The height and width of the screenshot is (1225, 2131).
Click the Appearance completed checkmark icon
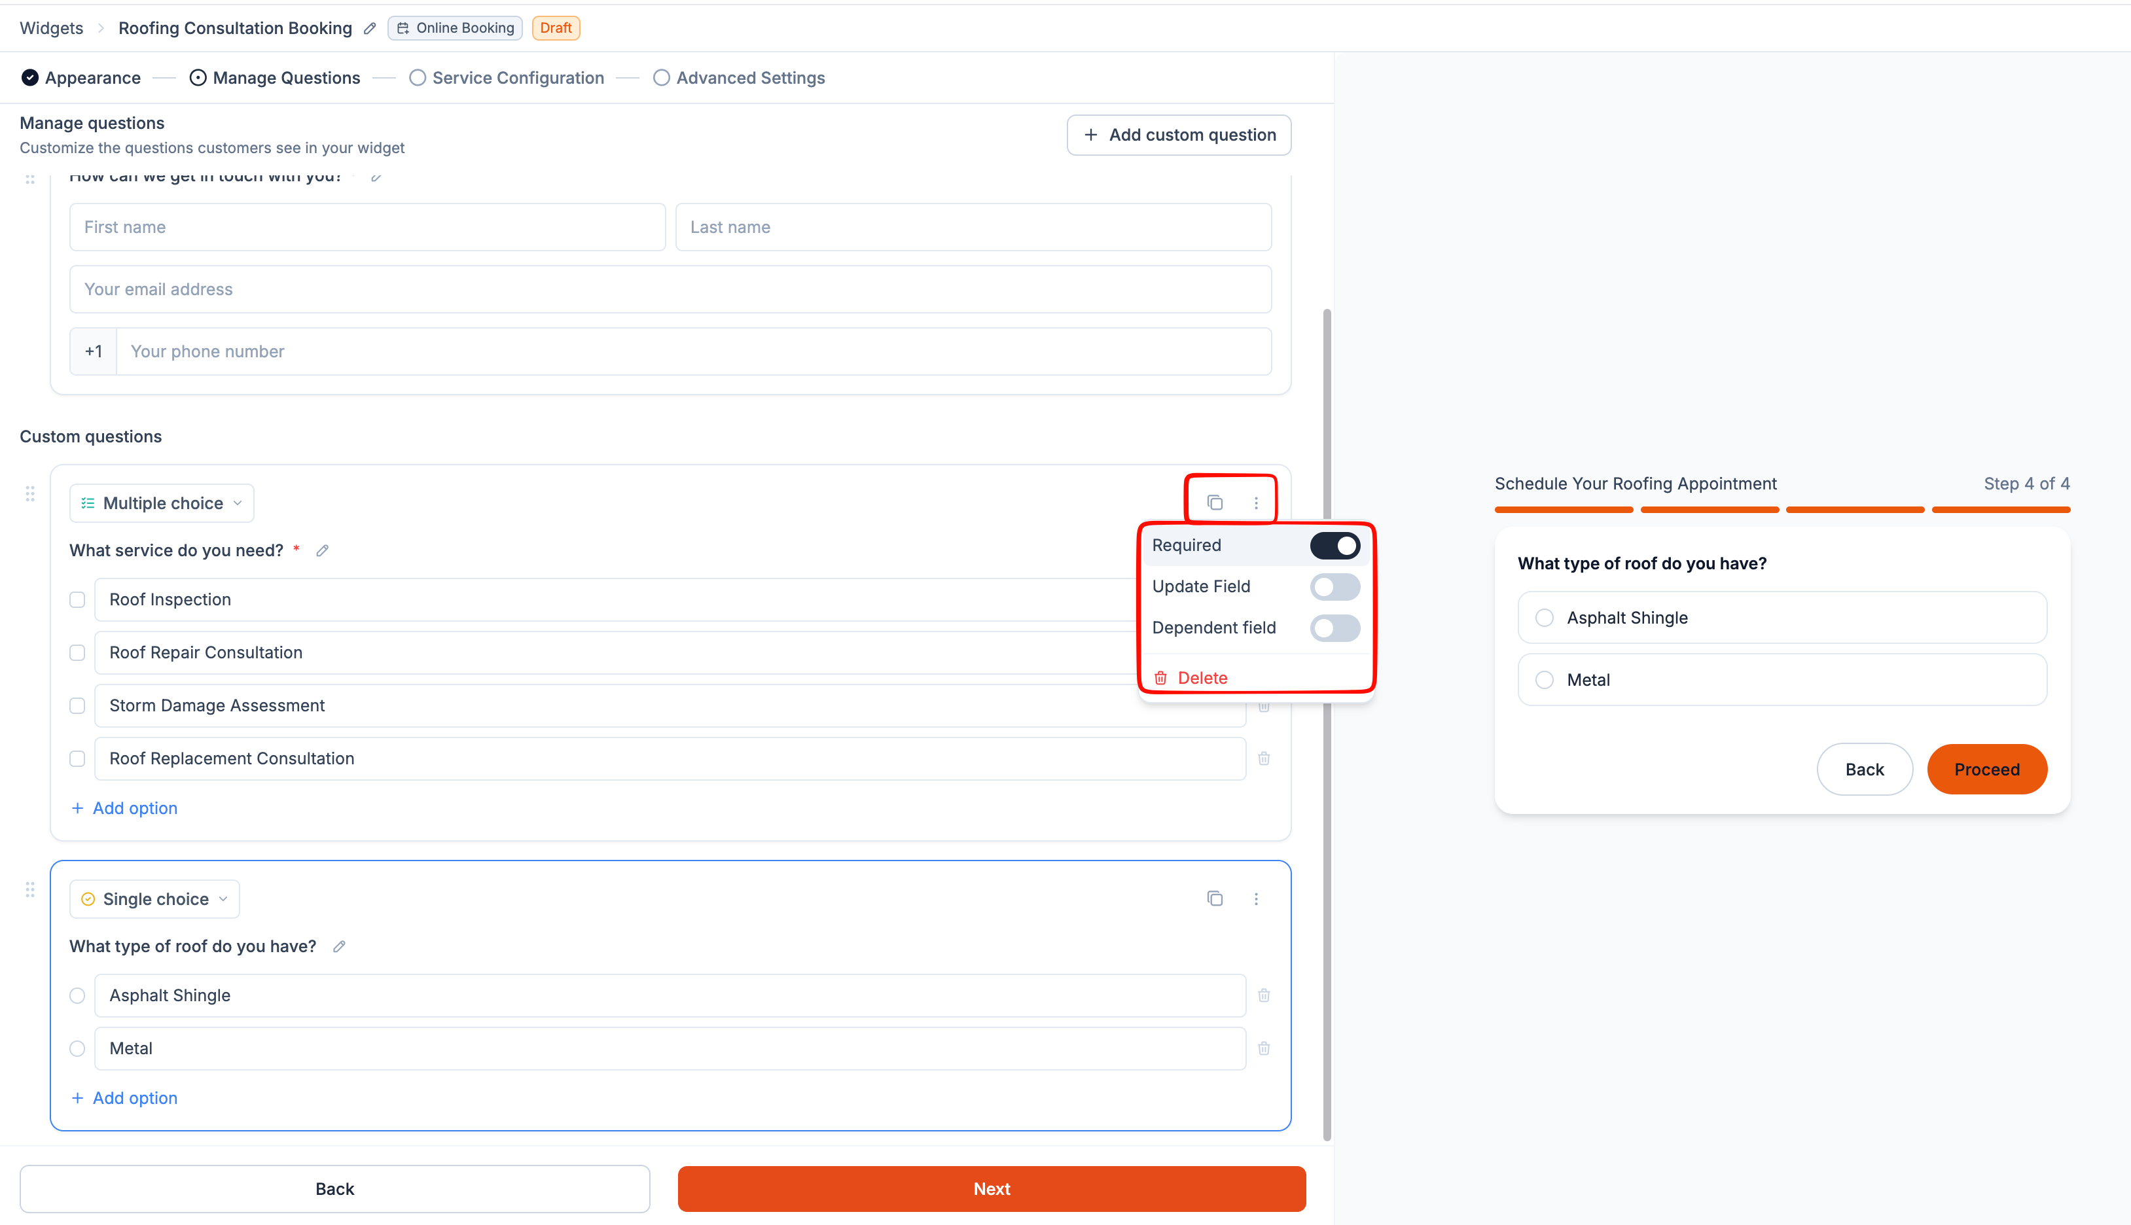[x=30, y=77]
